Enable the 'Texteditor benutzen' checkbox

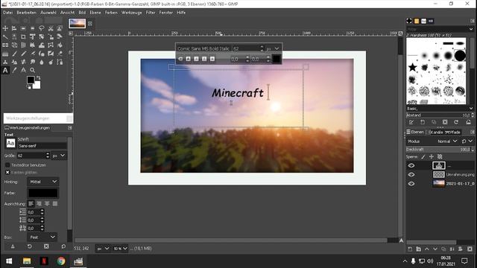pos(7,165)
